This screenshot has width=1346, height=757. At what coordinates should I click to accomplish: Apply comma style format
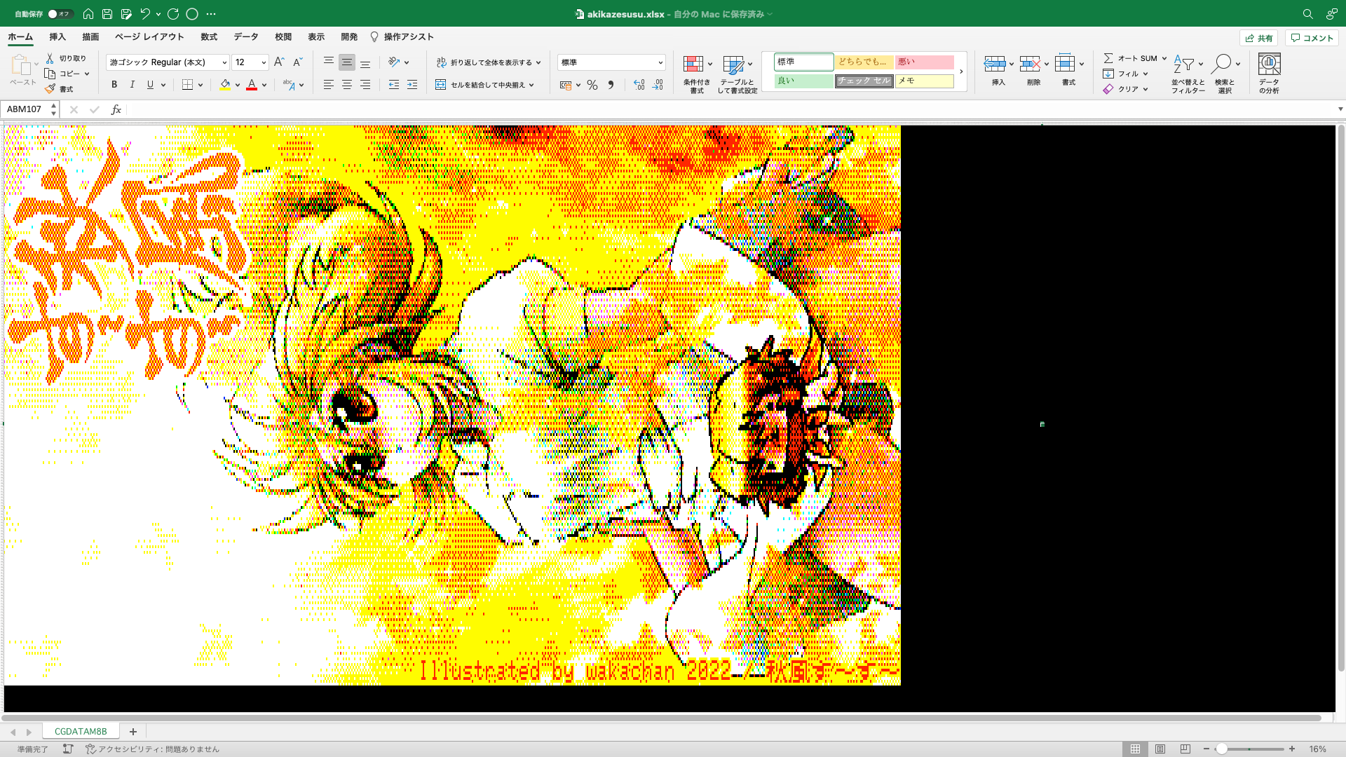[611, 85]
